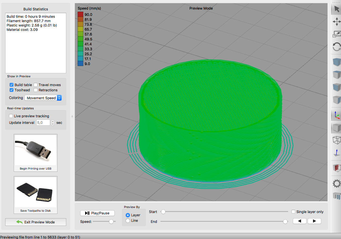Click Save Toolpaths to Disk thumbnail
Screen dimensions: 341x239
coord(36,195)
